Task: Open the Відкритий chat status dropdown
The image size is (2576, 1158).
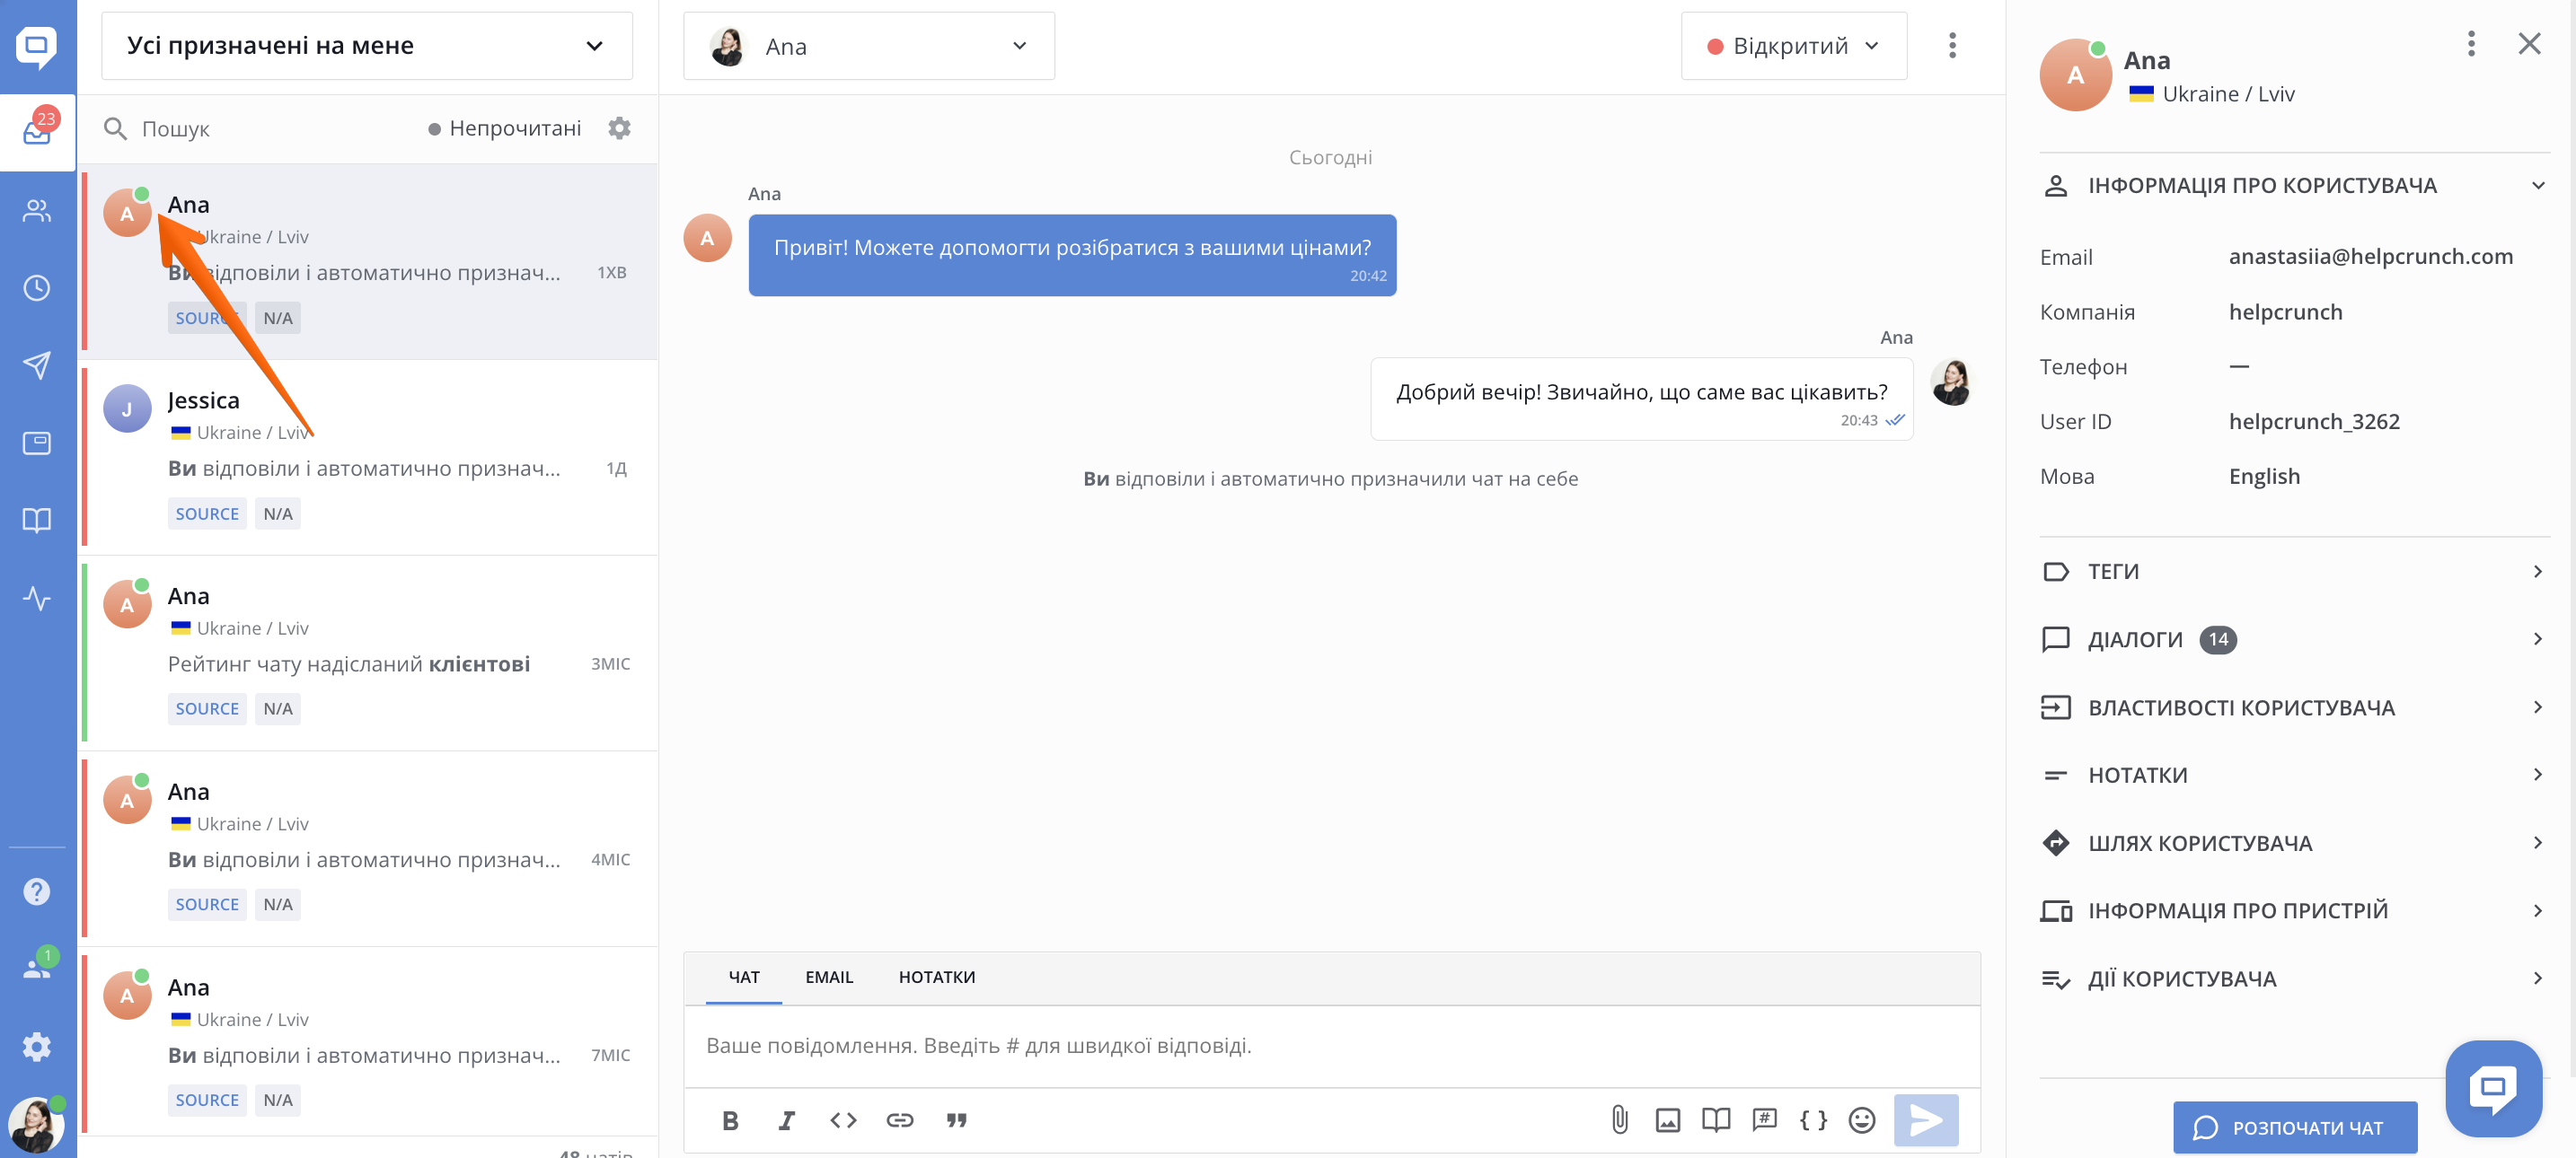Action: tap(1793, 46)
